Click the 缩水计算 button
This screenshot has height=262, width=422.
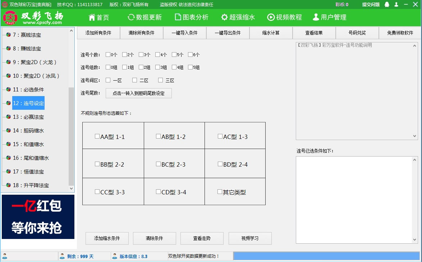(271, 33)
